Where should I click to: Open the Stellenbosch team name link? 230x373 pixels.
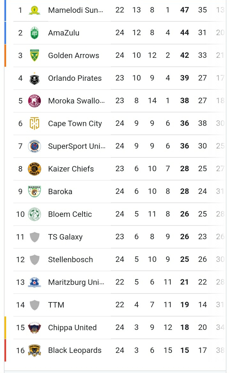70,260
